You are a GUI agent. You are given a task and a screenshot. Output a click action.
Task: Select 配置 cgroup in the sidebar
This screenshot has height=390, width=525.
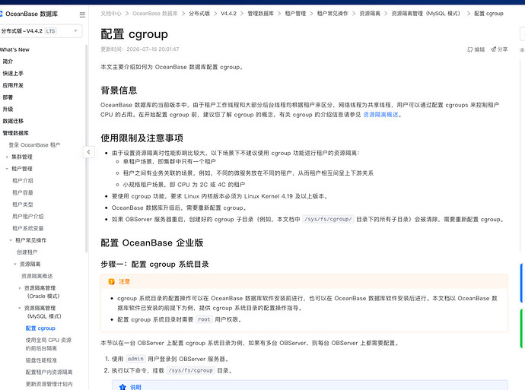40,328
